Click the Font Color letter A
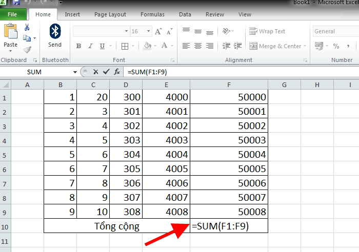 point(164,46)
